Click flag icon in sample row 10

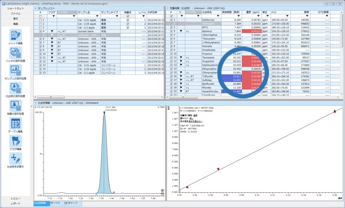tap(52, 54)
